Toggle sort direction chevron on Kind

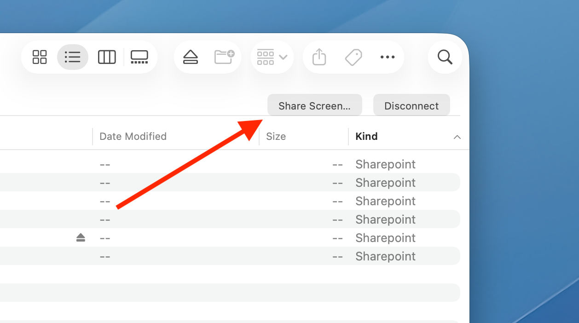tap(457, 137)
